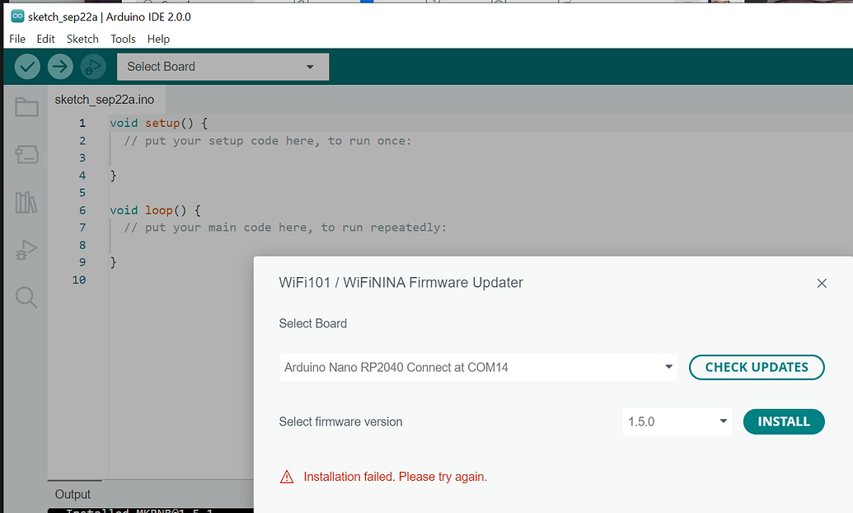853x513 pixels.
Task: Open the Tools menu
Action: coord(123,39)
